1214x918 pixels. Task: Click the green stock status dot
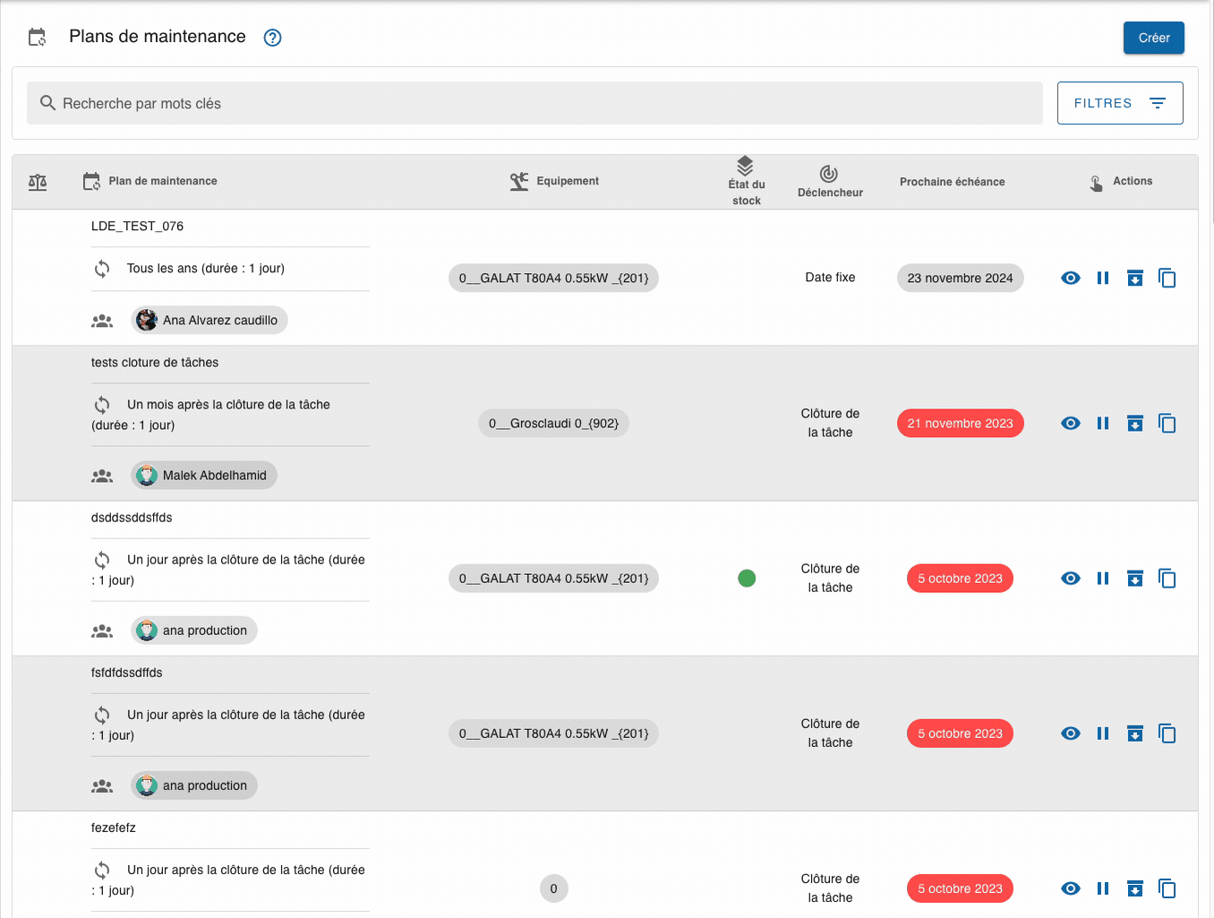pyautogui.click(x=747, y=579)
